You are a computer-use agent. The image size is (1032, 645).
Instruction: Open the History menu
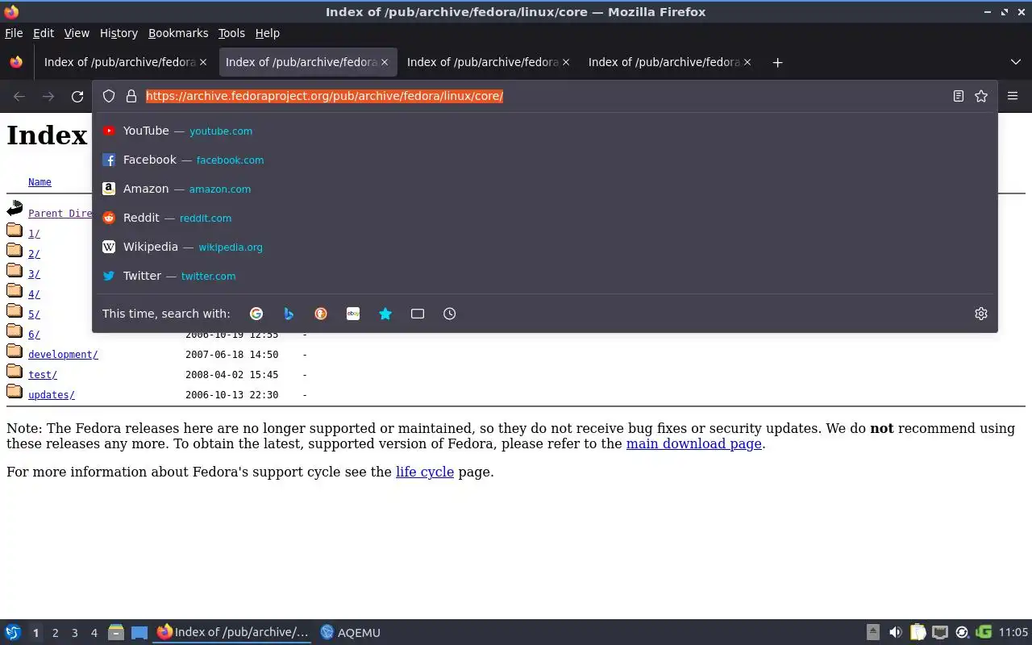tap(119, 33)
